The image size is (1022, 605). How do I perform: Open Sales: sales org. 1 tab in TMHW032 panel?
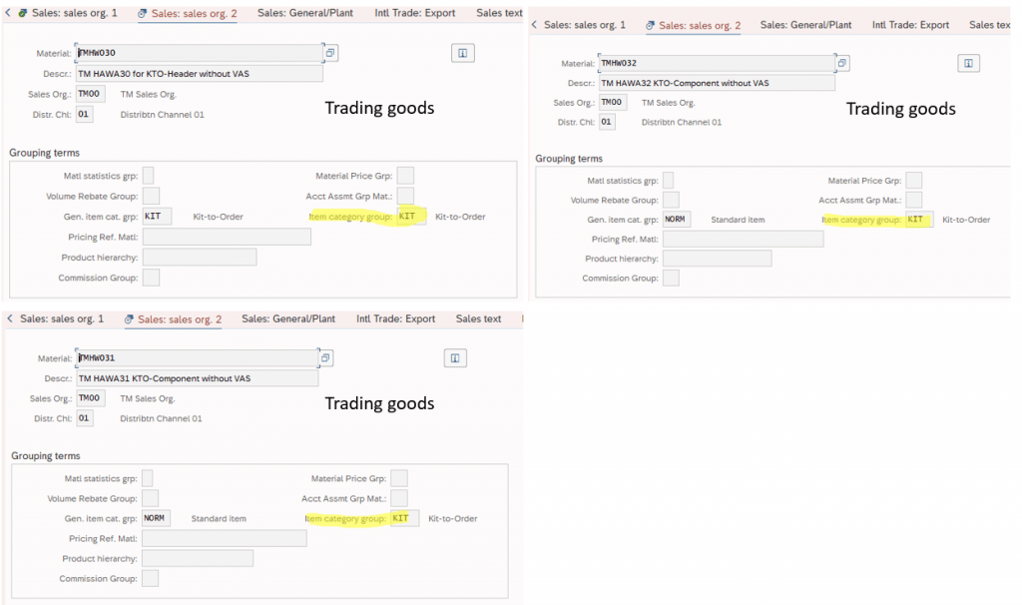(x=585, y=25)
